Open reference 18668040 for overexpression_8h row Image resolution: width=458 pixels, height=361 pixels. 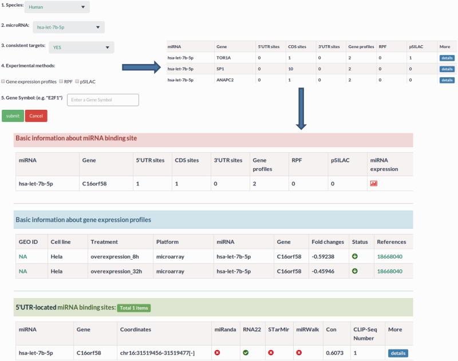point(389,256)
